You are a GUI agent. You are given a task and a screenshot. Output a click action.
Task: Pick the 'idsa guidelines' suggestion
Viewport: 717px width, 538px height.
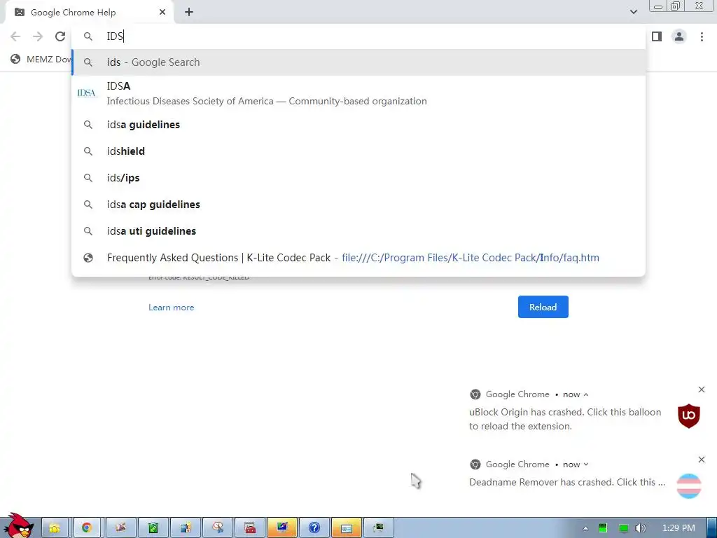[358, 125]
